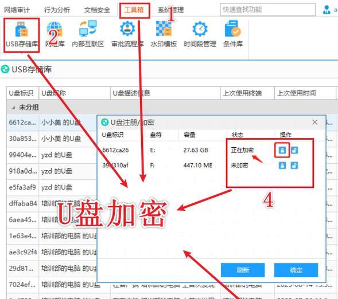
Task: Click the 确定 button in dialog
Action: 296,270
